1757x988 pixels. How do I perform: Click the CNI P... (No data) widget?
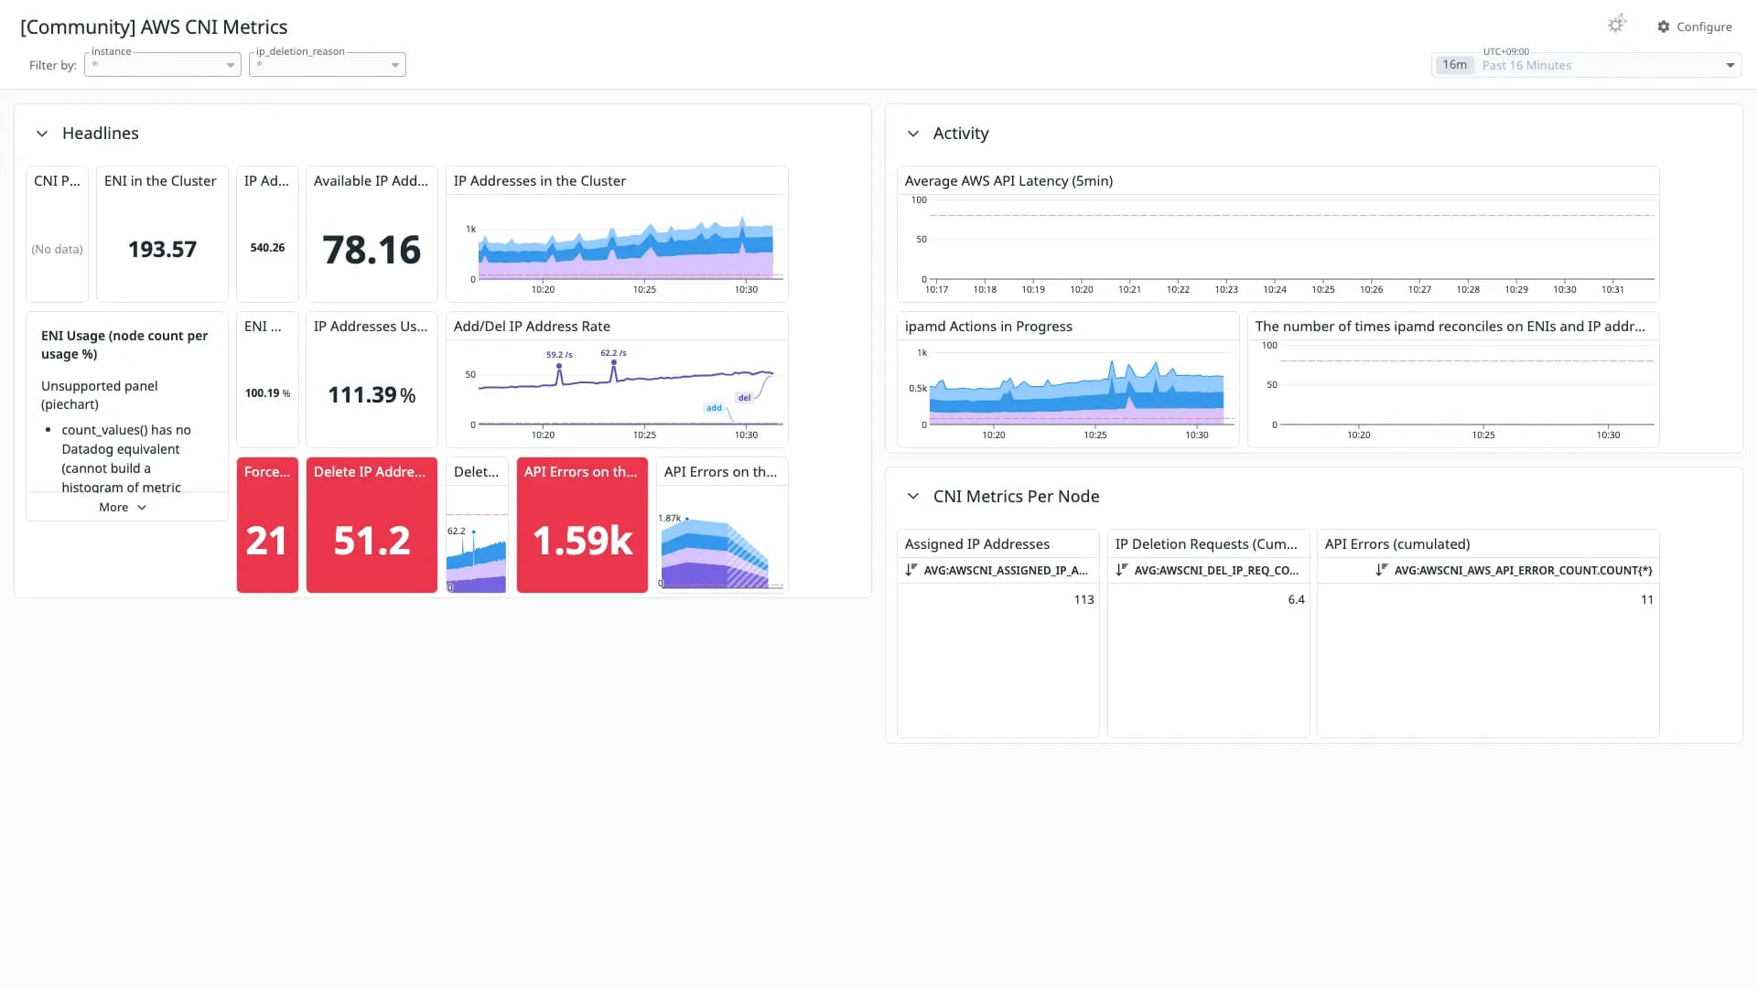tap(57, 234)
